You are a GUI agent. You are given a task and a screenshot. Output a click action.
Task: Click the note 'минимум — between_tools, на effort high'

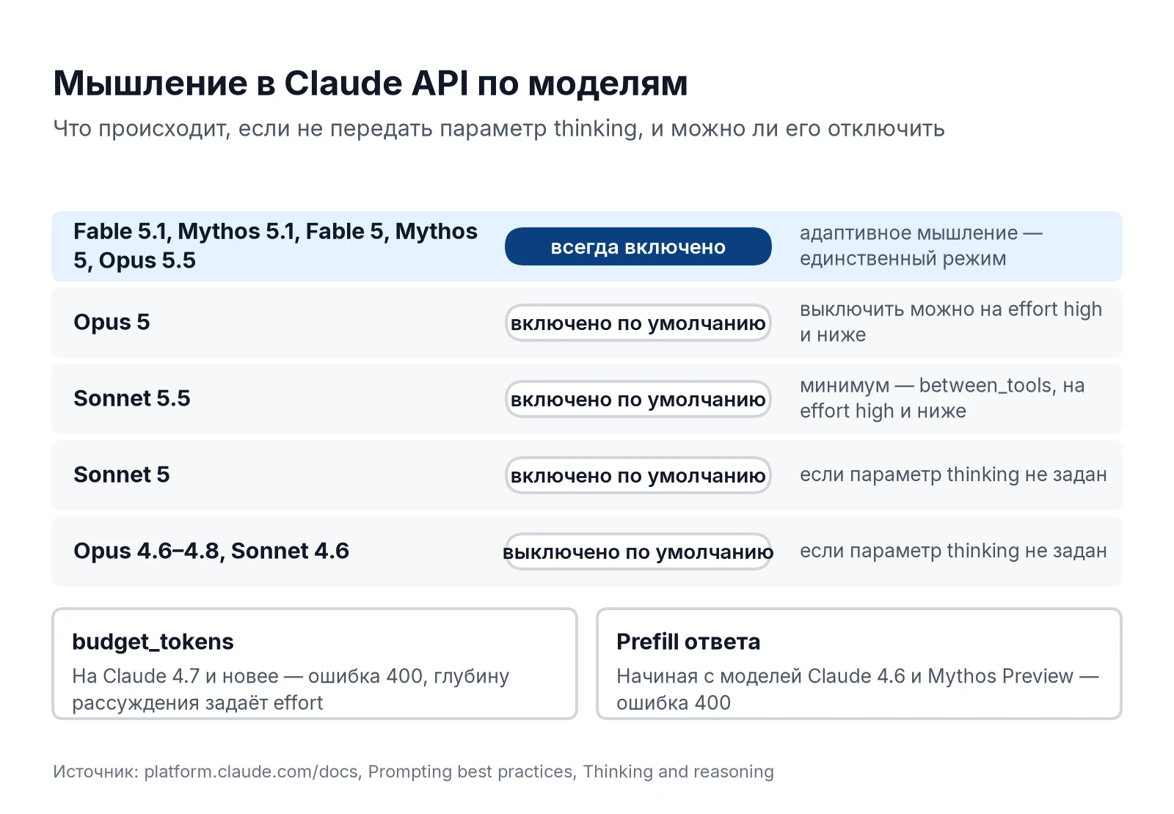click(942, 398)
